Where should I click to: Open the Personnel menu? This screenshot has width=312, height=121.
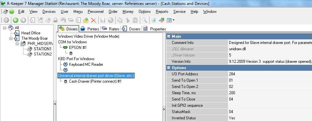[95, 12]
